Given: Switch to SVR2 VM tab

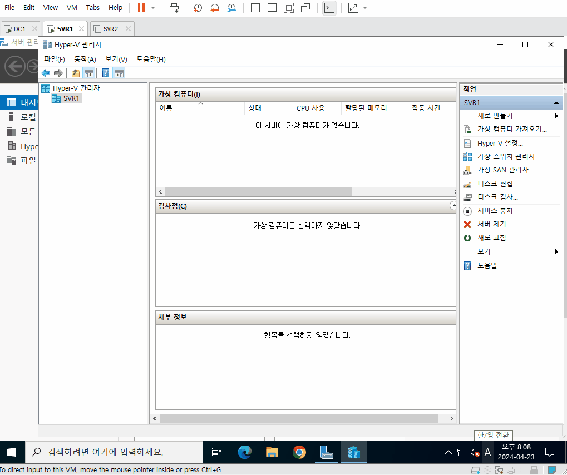Looking at the screenshot, I should tap(111, 29).
